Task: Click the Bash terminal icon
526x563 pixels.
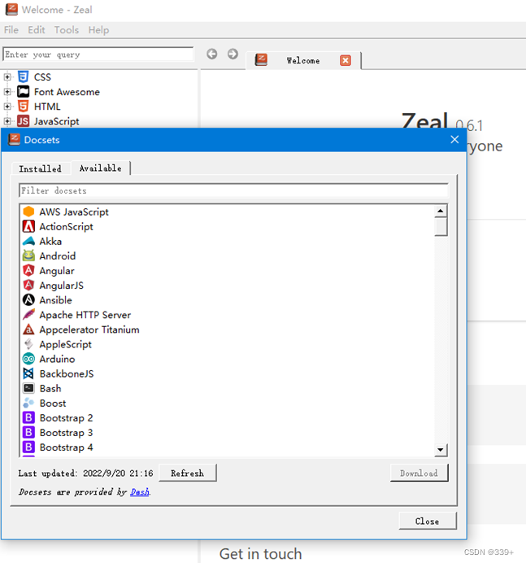Action: pyautogui.click(x=28, y=388)
